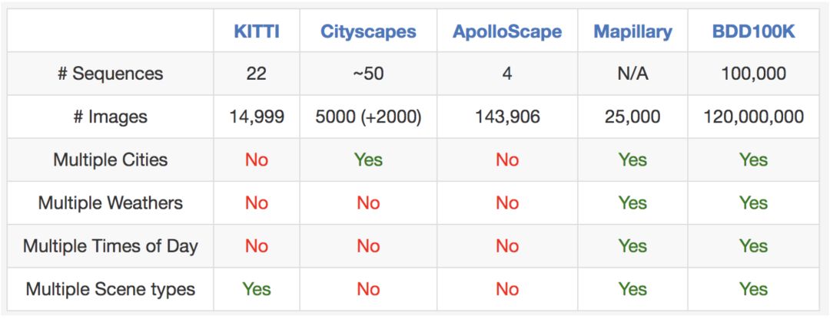
Task: Select the '~50' sequences value
Action: (x=368, y=74)
